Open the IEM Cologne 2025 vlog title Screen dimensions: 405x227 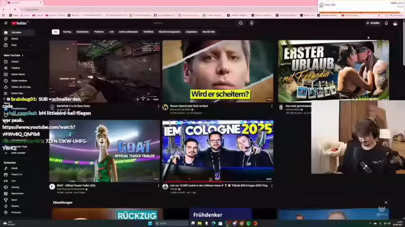219,185
